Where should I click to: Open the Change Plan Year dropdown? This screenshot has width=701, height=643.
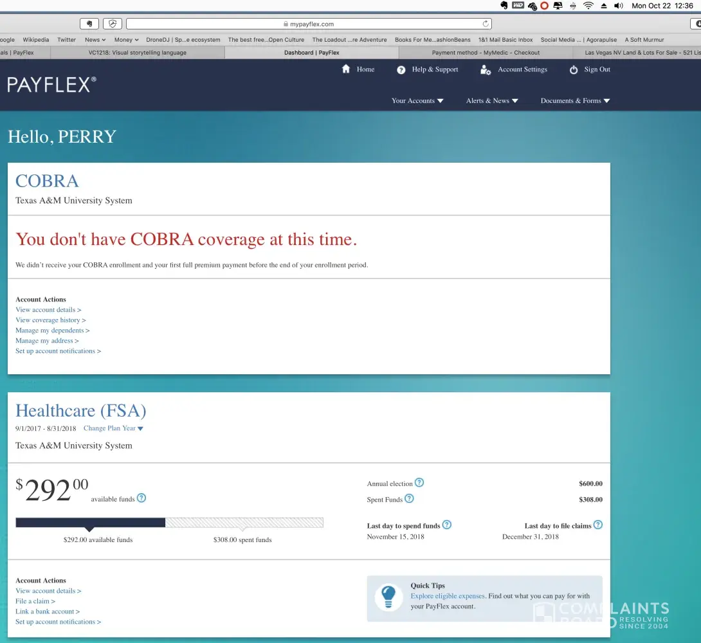(x=113, y=428)
